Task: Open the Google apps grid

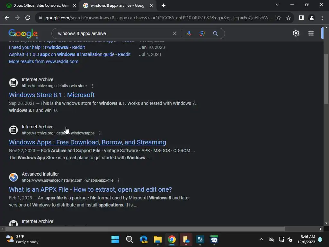Action: [x=311, y=33]
